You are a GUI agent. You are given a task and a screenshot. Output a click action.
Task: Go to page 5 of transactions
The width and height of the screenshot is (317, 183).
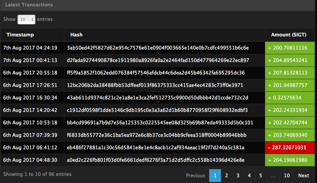pos(261,176)
